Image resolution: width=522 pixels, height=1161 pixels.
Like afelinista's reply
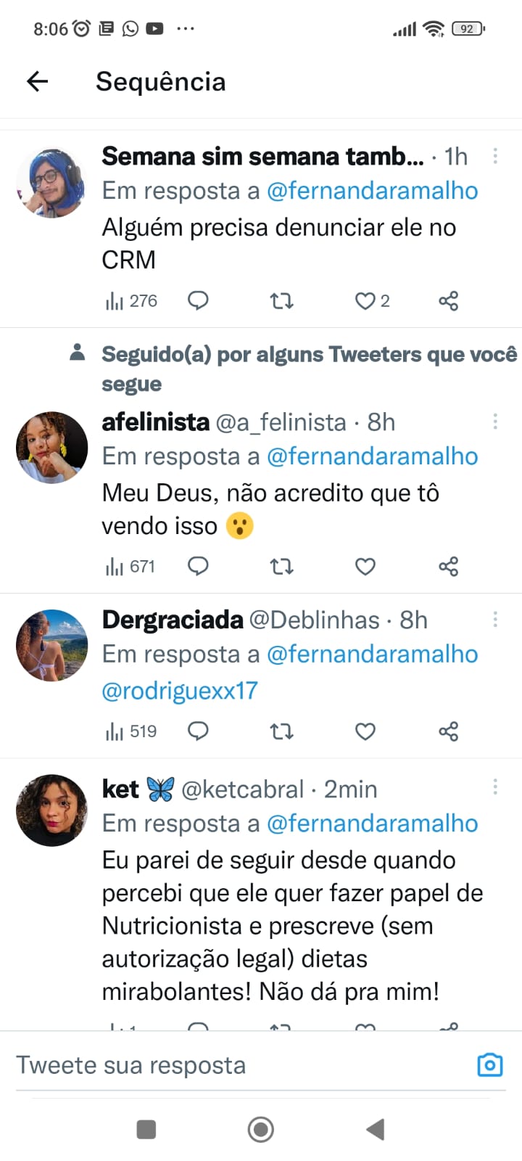pyautogui.click(x=365, y=567)
